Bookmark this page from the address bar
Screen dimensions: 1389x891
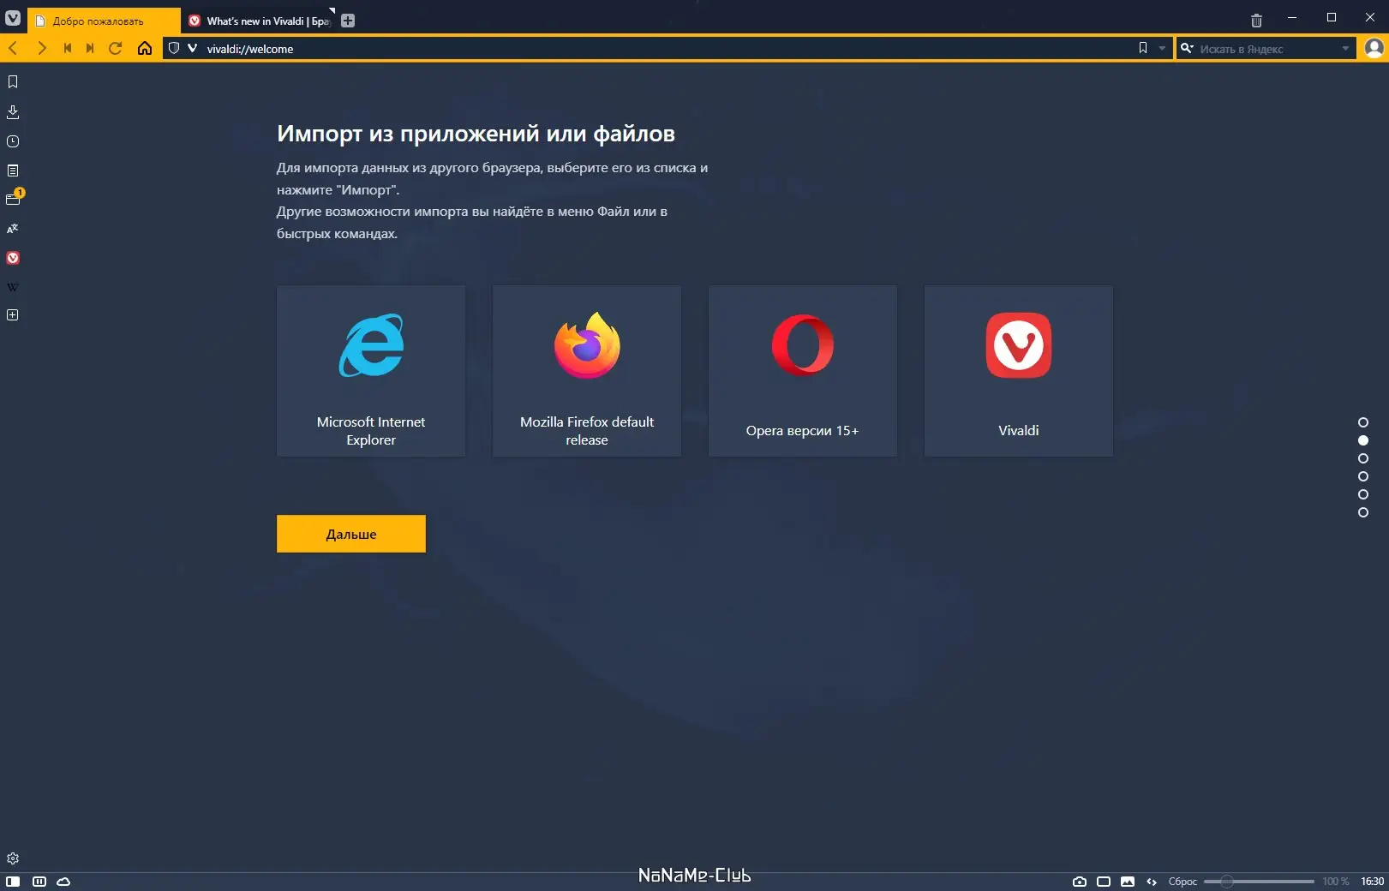pos(1143,48)
